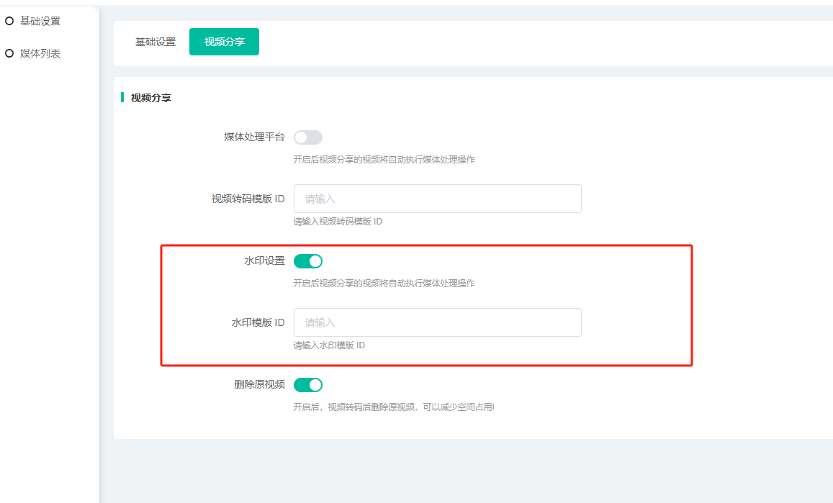Click the hint about deleting original video after transcoding
The width and height of the screenshot is (833, 503).
[x=393, y=407]
